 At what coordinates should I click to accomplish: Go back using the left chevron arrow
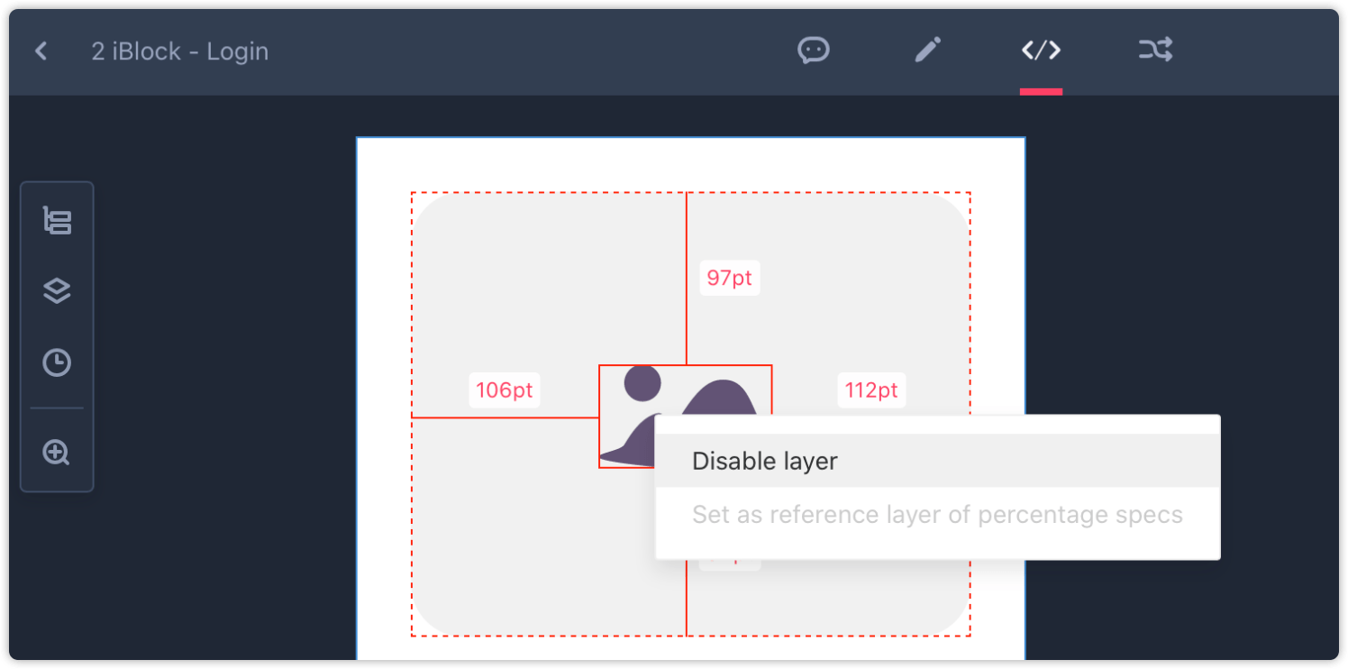tap(41, 51)
